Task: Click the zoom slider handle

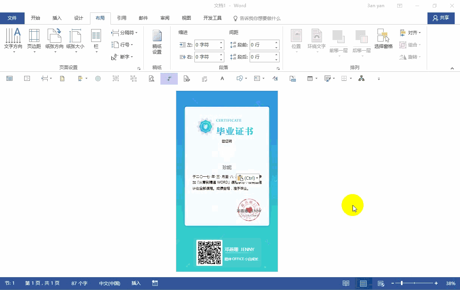Action: pos(401,283)
